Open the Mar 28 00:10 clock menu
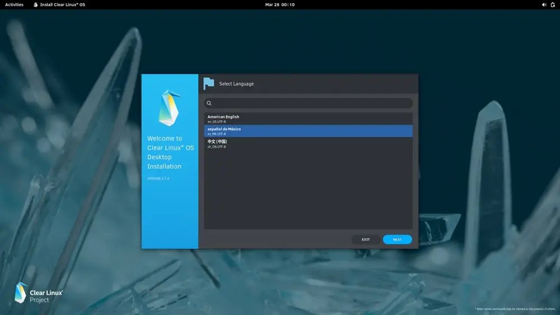The height and width of the screenshot is (315, 560). [279, 4]
